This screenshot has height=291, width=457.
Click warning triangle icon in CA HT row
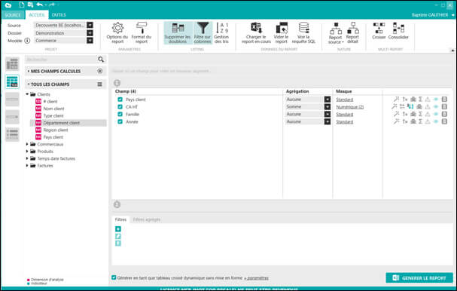coord(428,107)
